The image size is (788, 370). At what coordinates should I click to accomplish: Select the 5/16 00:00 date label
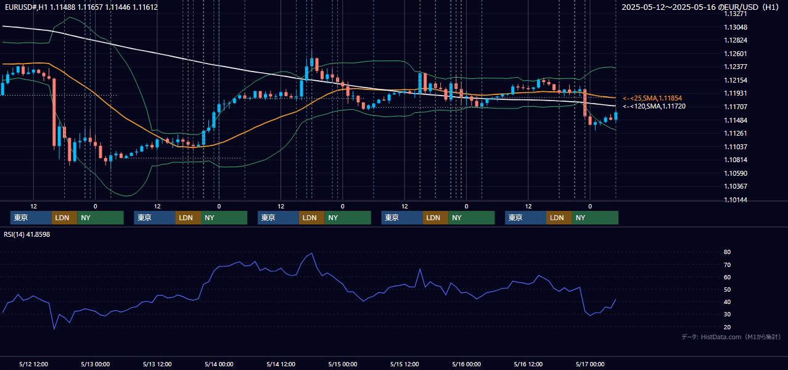[467, 364]
